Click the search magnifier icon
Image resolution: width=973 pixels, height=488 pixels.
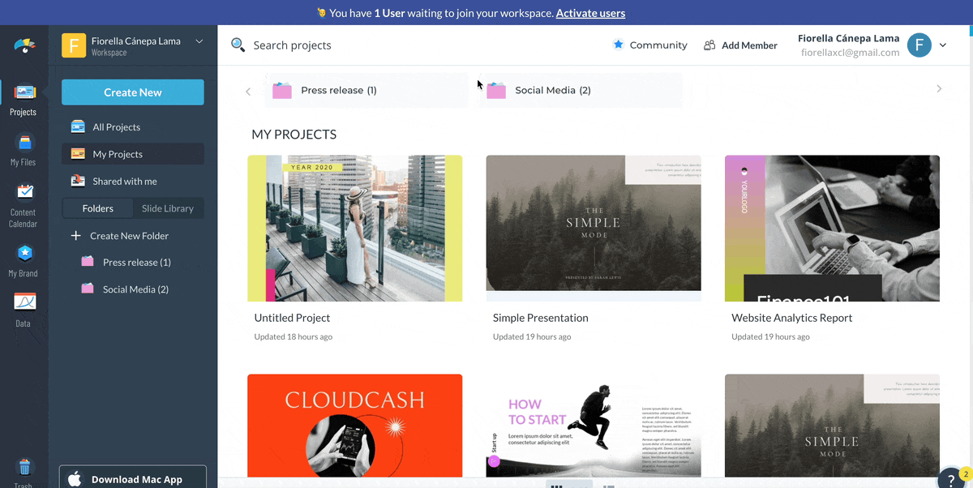[x=238, y=45]
